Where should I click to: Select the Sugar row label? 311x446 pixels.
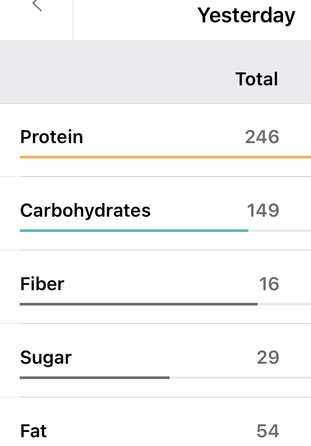[46, 358]
